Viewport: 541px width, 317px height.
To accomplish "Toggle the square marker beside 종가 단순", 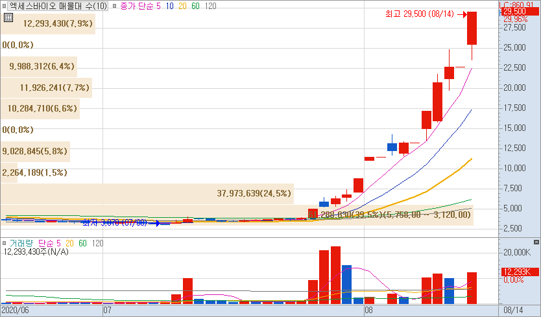I will pyautogui.click(x=115, y=6).
